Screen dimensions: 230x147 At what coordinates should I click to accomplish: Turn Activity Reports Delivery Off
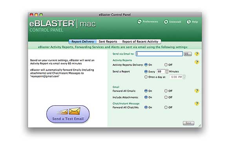click(x=166, y=65)
